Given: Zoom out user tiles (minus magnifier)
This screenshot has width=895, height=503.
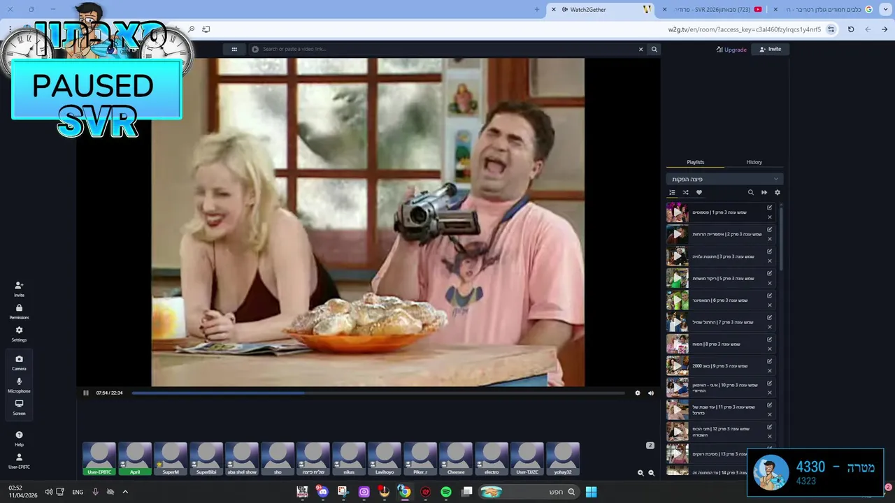Looking at the screenshot, I should (652, 473).
